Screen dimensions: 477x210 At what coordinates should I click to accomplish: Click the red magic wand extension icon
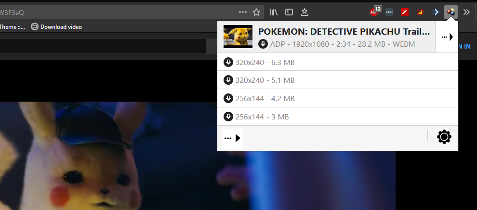click(405, 12)
